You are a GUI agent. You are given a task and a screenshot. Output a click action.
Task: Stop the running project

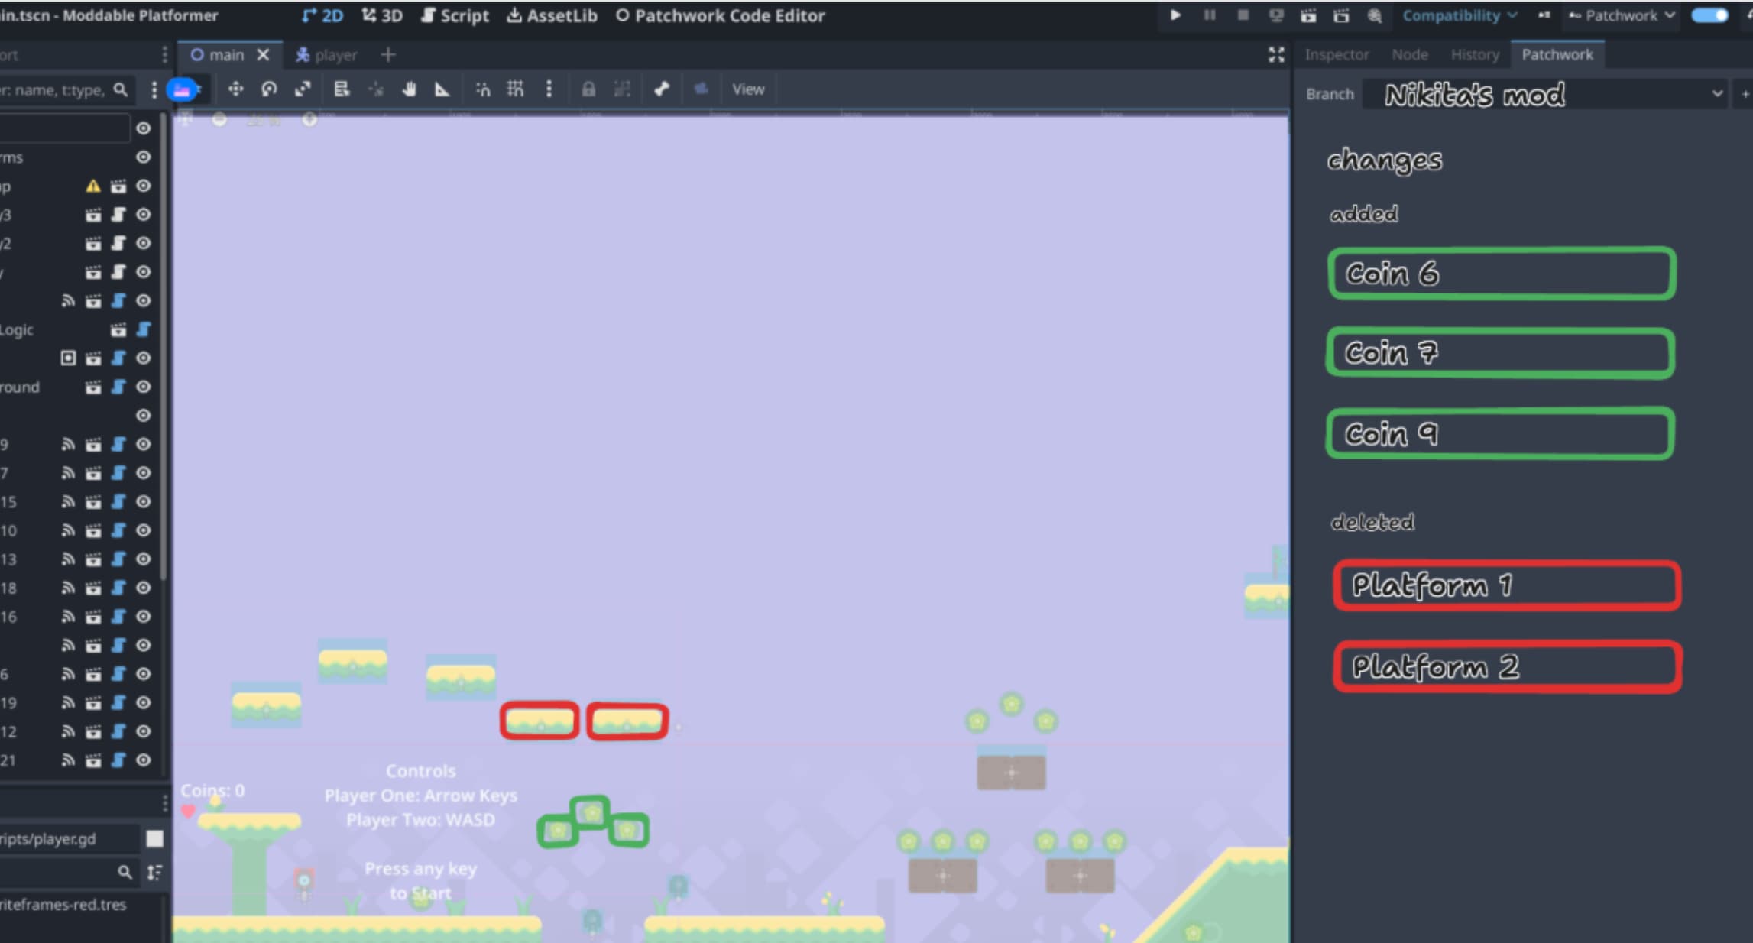click(1243, 15)
